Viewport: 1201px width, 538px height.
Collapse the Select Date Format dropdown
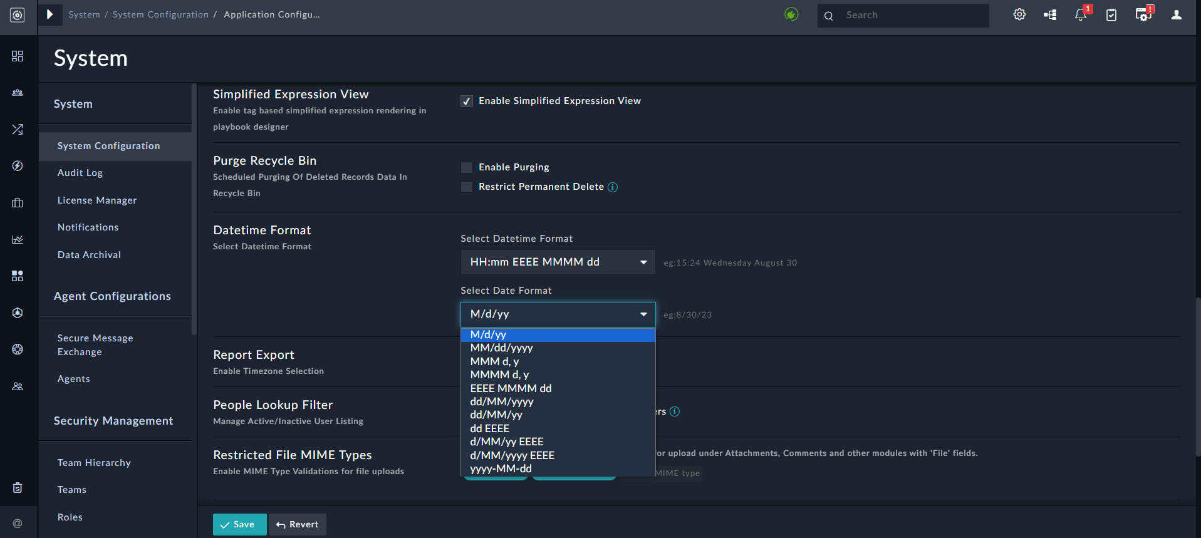558,314
